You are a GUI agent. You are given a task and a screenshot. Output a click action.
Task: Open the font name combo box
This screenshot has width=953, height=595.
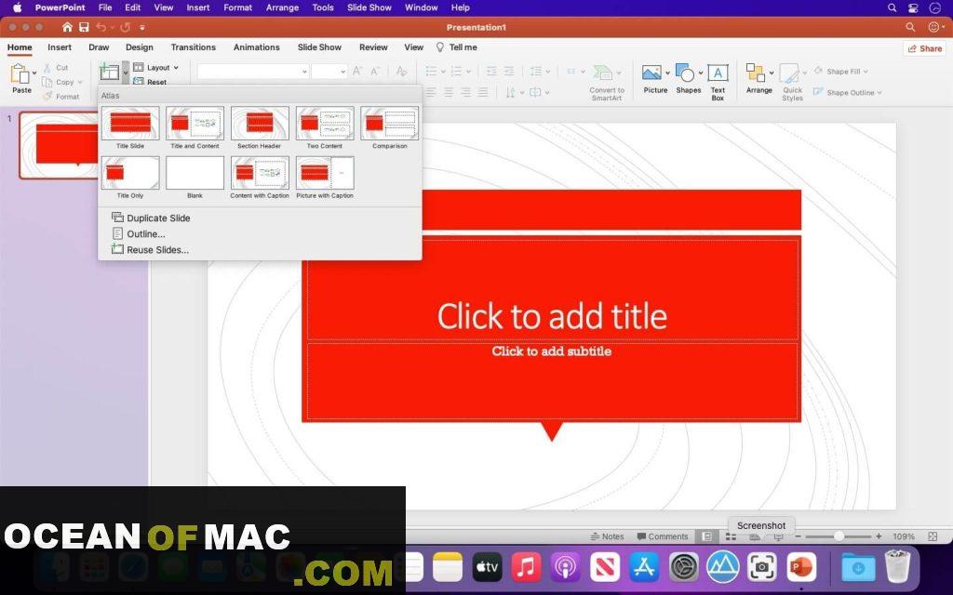click(253, 71)
